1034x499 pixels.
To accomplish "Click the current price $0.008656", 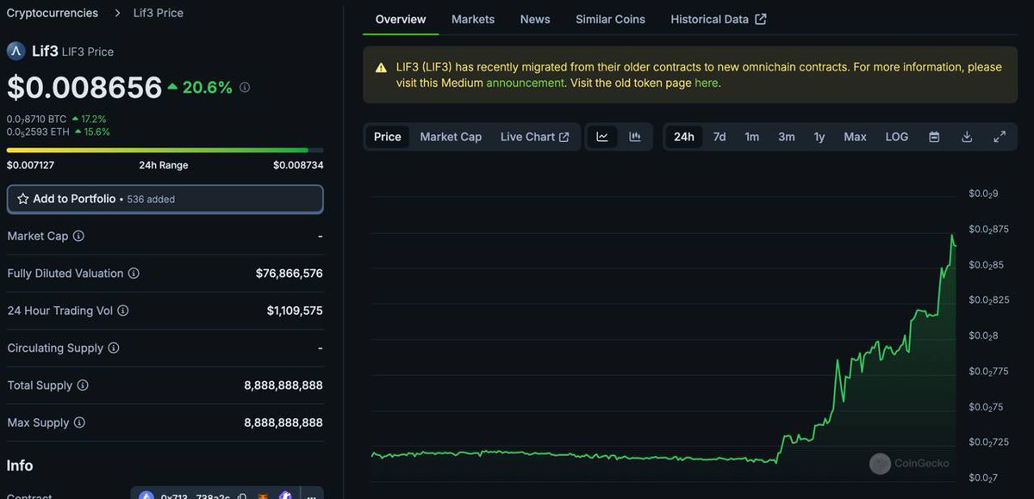I will coord(84,88).
